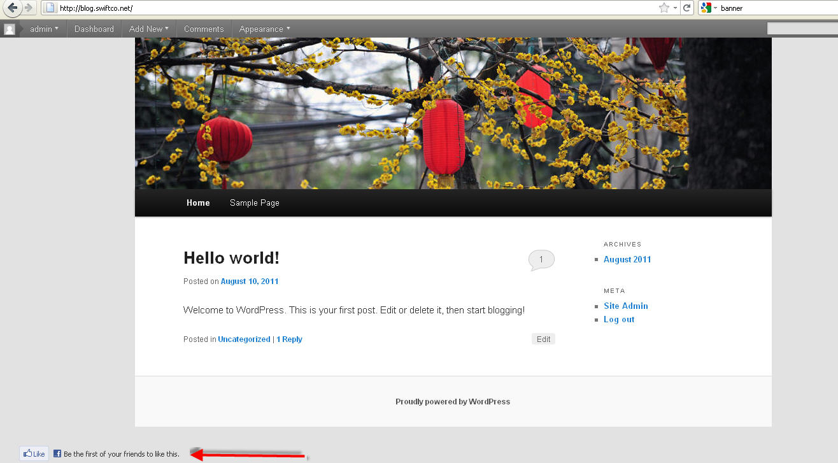Toggle the bookmark star for this page
The height and width of the screenshot is (463, 838).
click(664, 8)
